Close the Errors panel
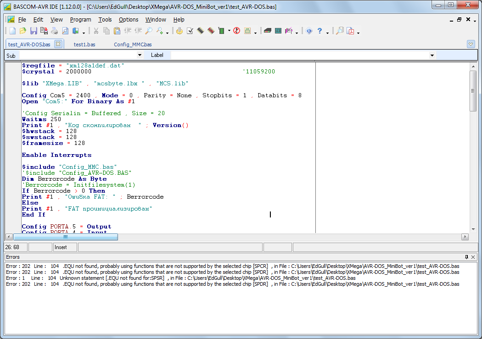The width and height of the screenshot is (482, 339). click(x=473, y=257)
